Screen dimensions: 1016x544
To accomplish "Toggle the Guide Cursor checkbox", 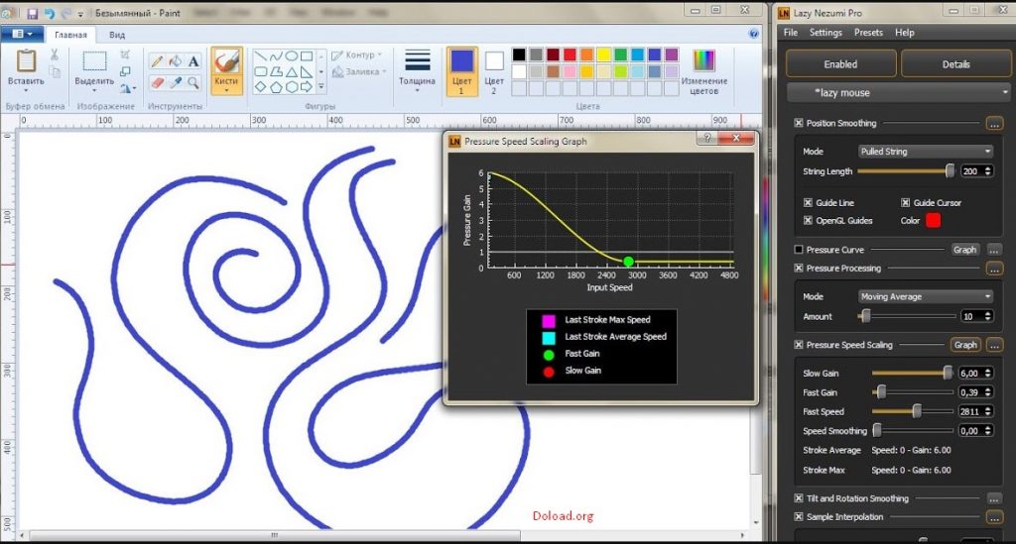I will click(905, 202).
